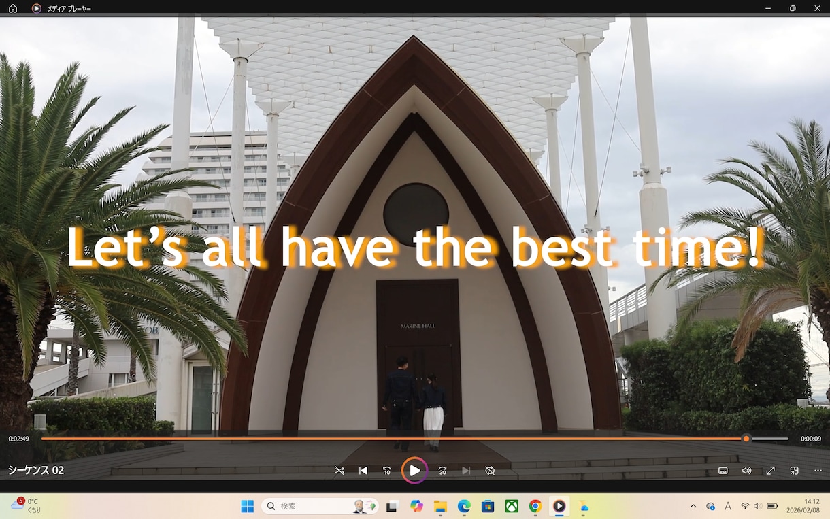
Task: Launch Copilot from the taskbar
Action: coord(416,506)
